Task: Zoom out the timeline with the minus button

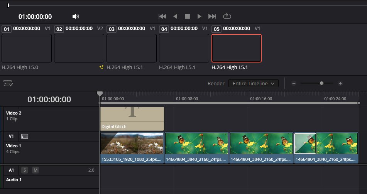Action: coord(294,83)
